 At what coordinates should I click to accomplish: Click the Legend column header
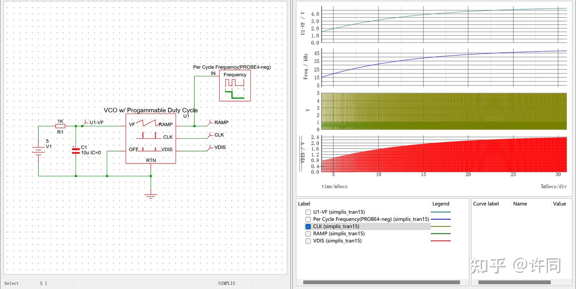point(441,204)
